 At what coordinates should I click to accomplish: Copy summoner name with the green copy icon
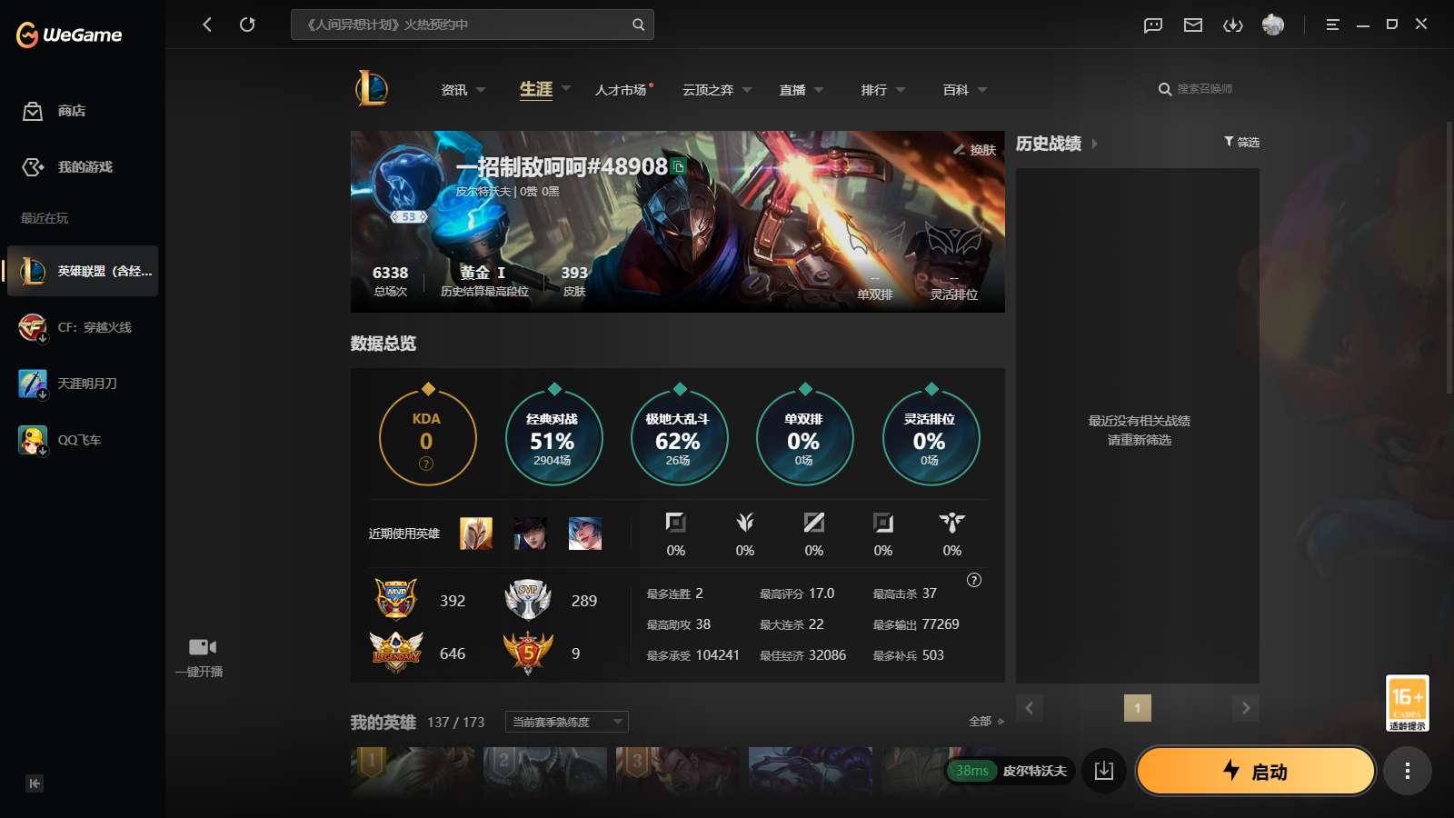[679, 166]
